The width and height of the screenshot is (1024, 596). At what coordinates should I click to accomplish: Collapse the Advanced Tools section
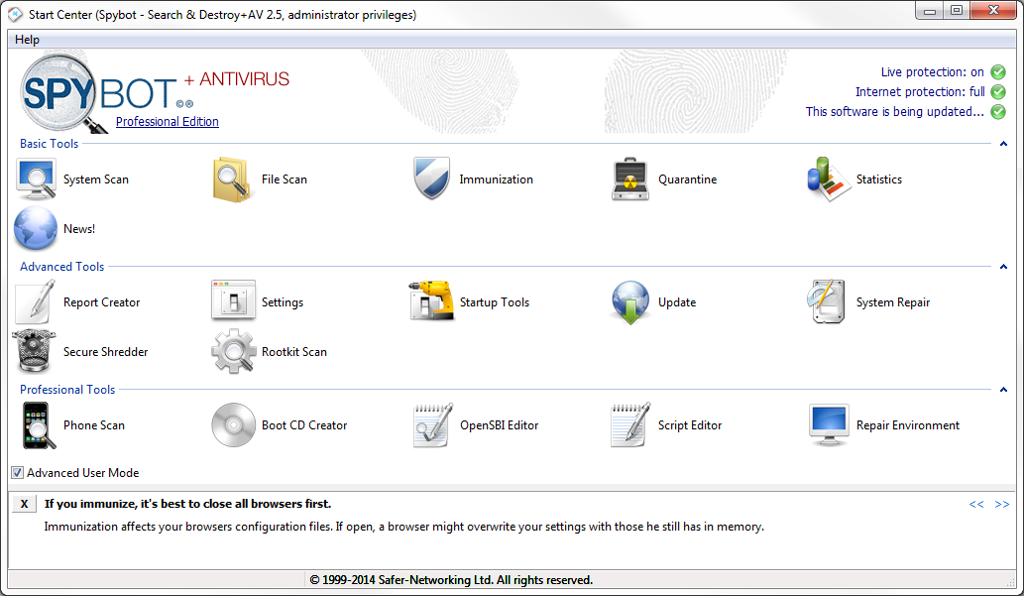[x=1004, y=267]
